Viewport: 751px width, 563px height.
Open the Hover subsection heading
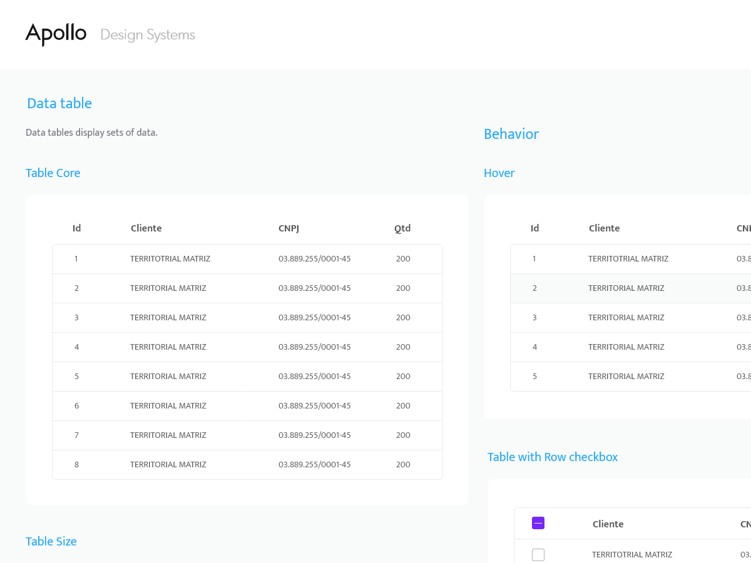coord(499,173)
